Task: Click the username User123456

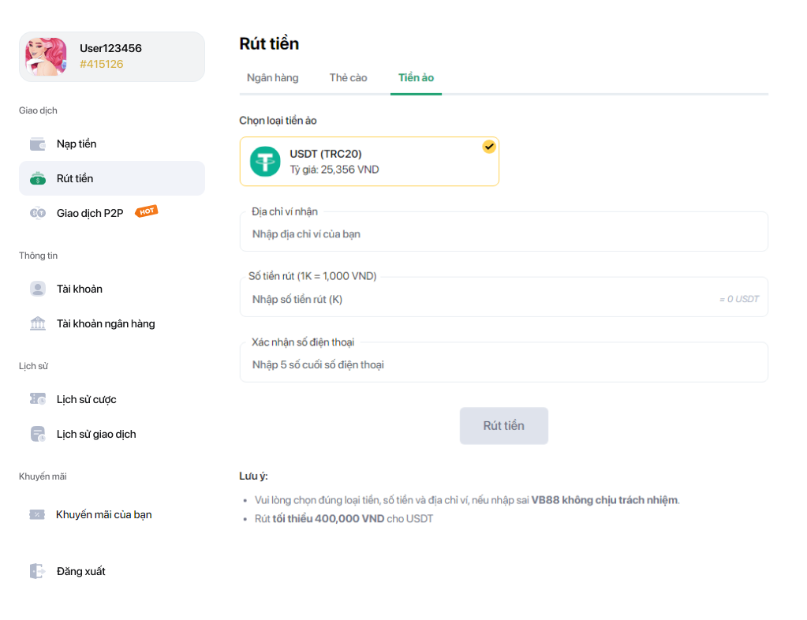Action: pos(110,48)
